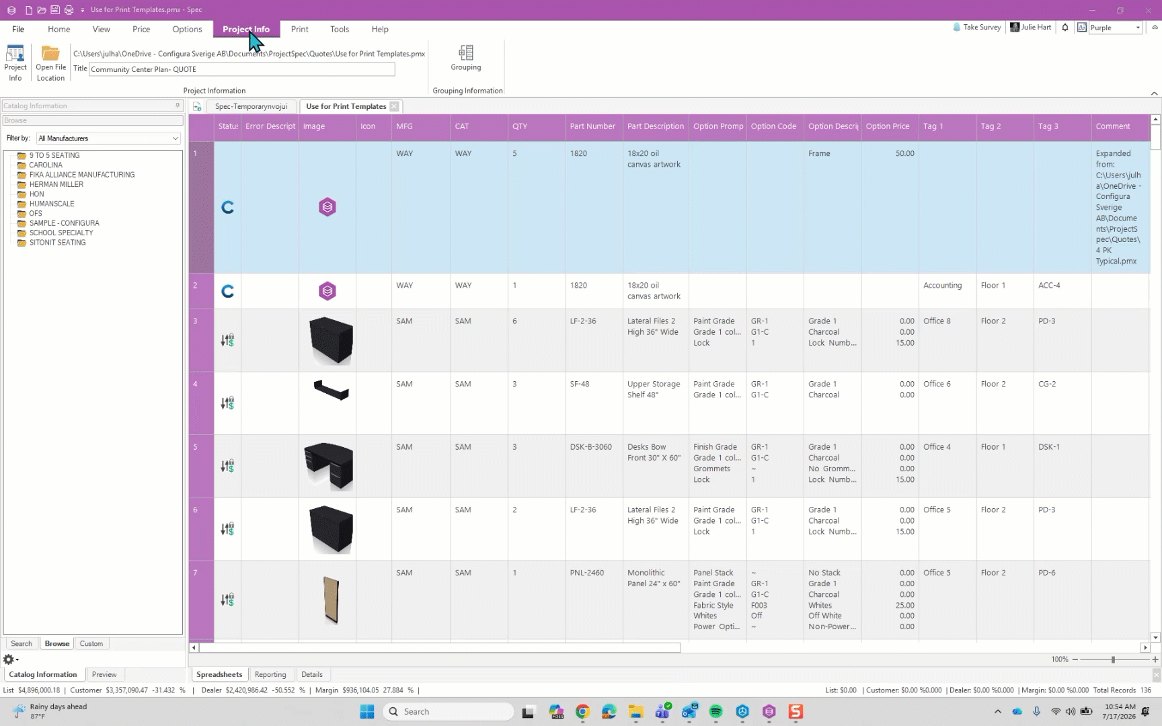
Task: Click the New document icon in title bar
Action: coord(28,10)
